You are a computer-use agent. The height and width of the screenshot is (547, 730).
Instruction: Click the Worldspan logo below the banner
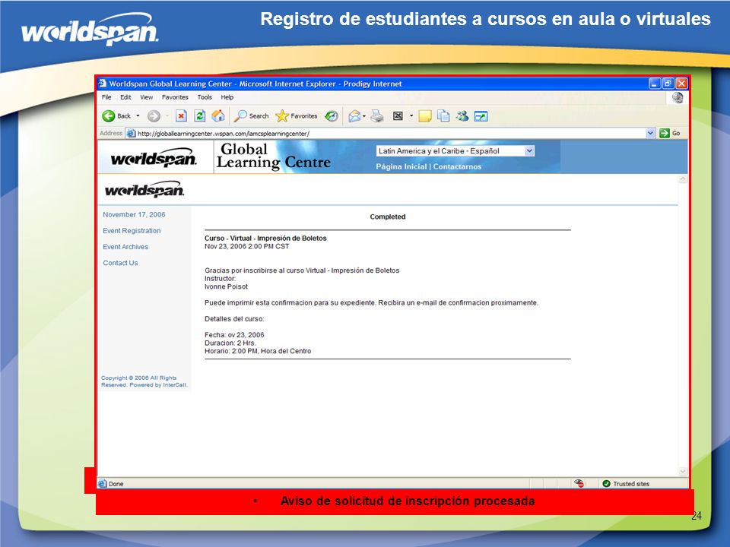(x=144, y=189)
